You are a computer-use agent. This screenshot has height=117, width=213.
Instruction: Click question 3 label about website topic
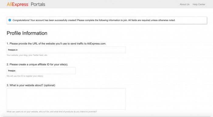(31, 85)
